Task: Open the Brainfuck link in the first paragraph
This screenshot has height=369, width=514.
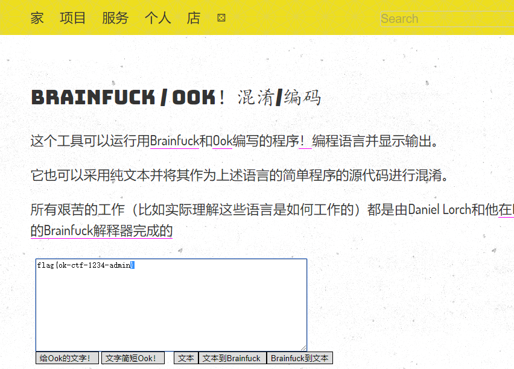Action: tap(174, 140)
